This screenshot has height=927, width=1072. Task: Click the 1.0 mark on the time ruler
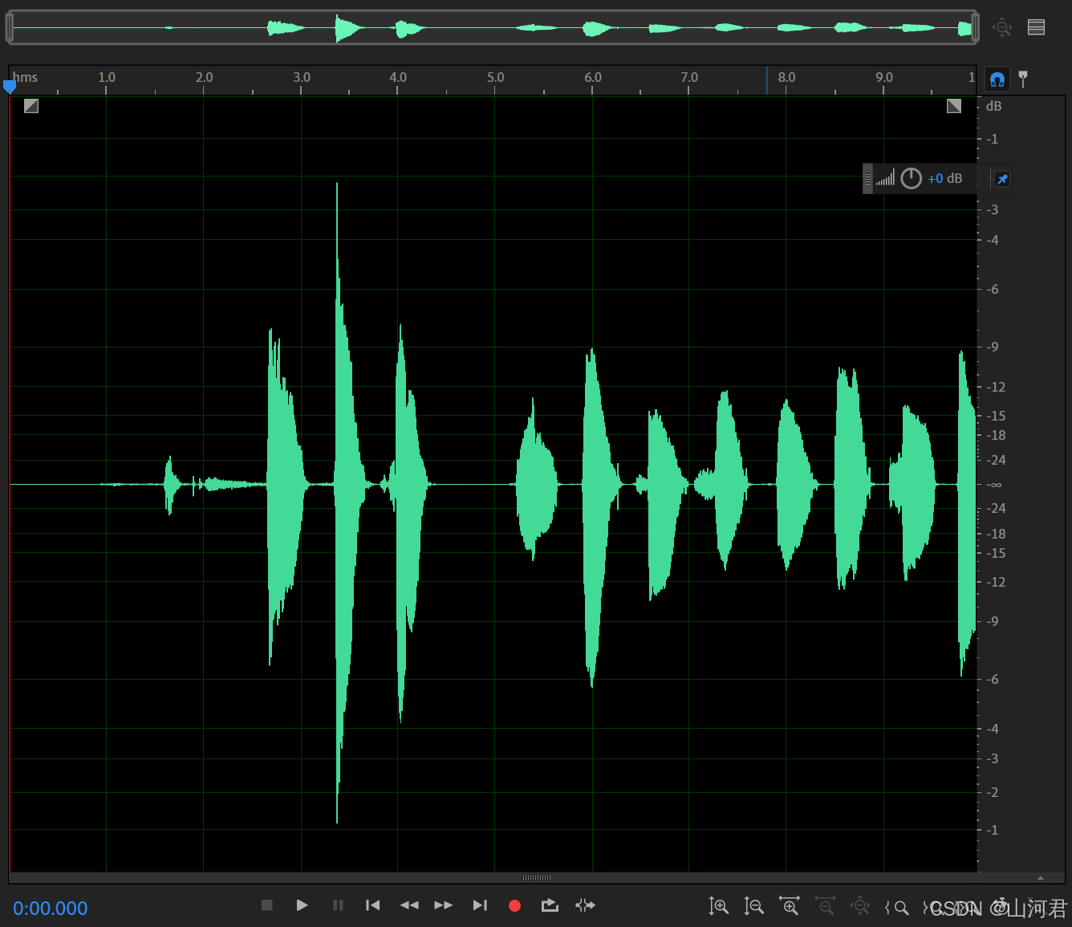pyautogui.click(x=107, y=77)
